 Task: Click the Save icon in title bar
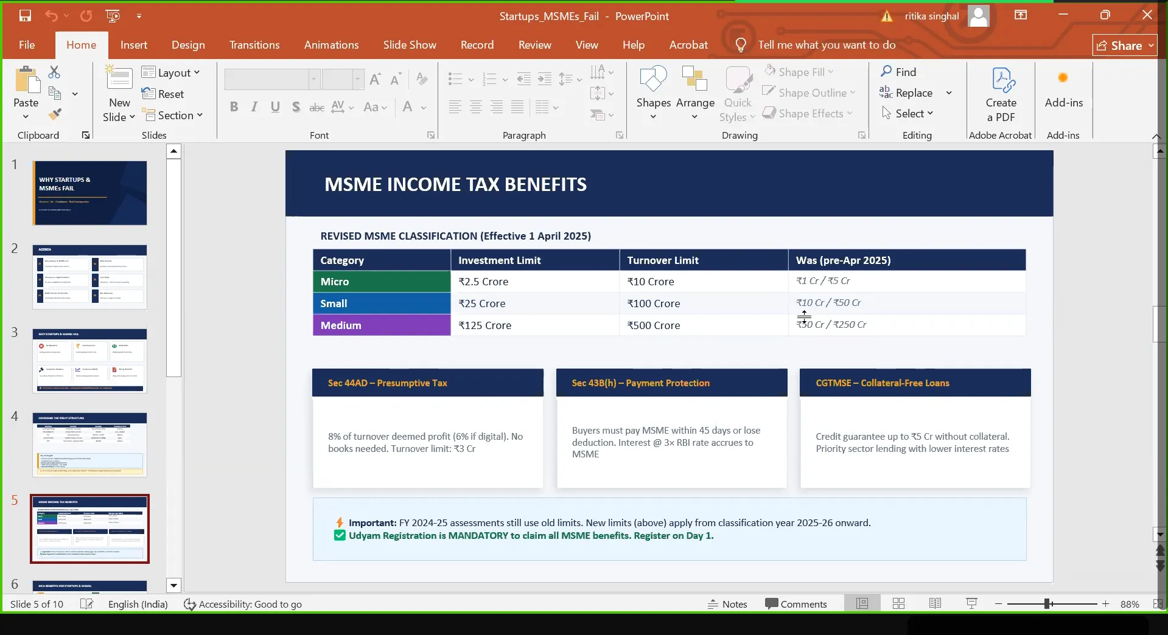pyautogui.click(x=25, y=16)
